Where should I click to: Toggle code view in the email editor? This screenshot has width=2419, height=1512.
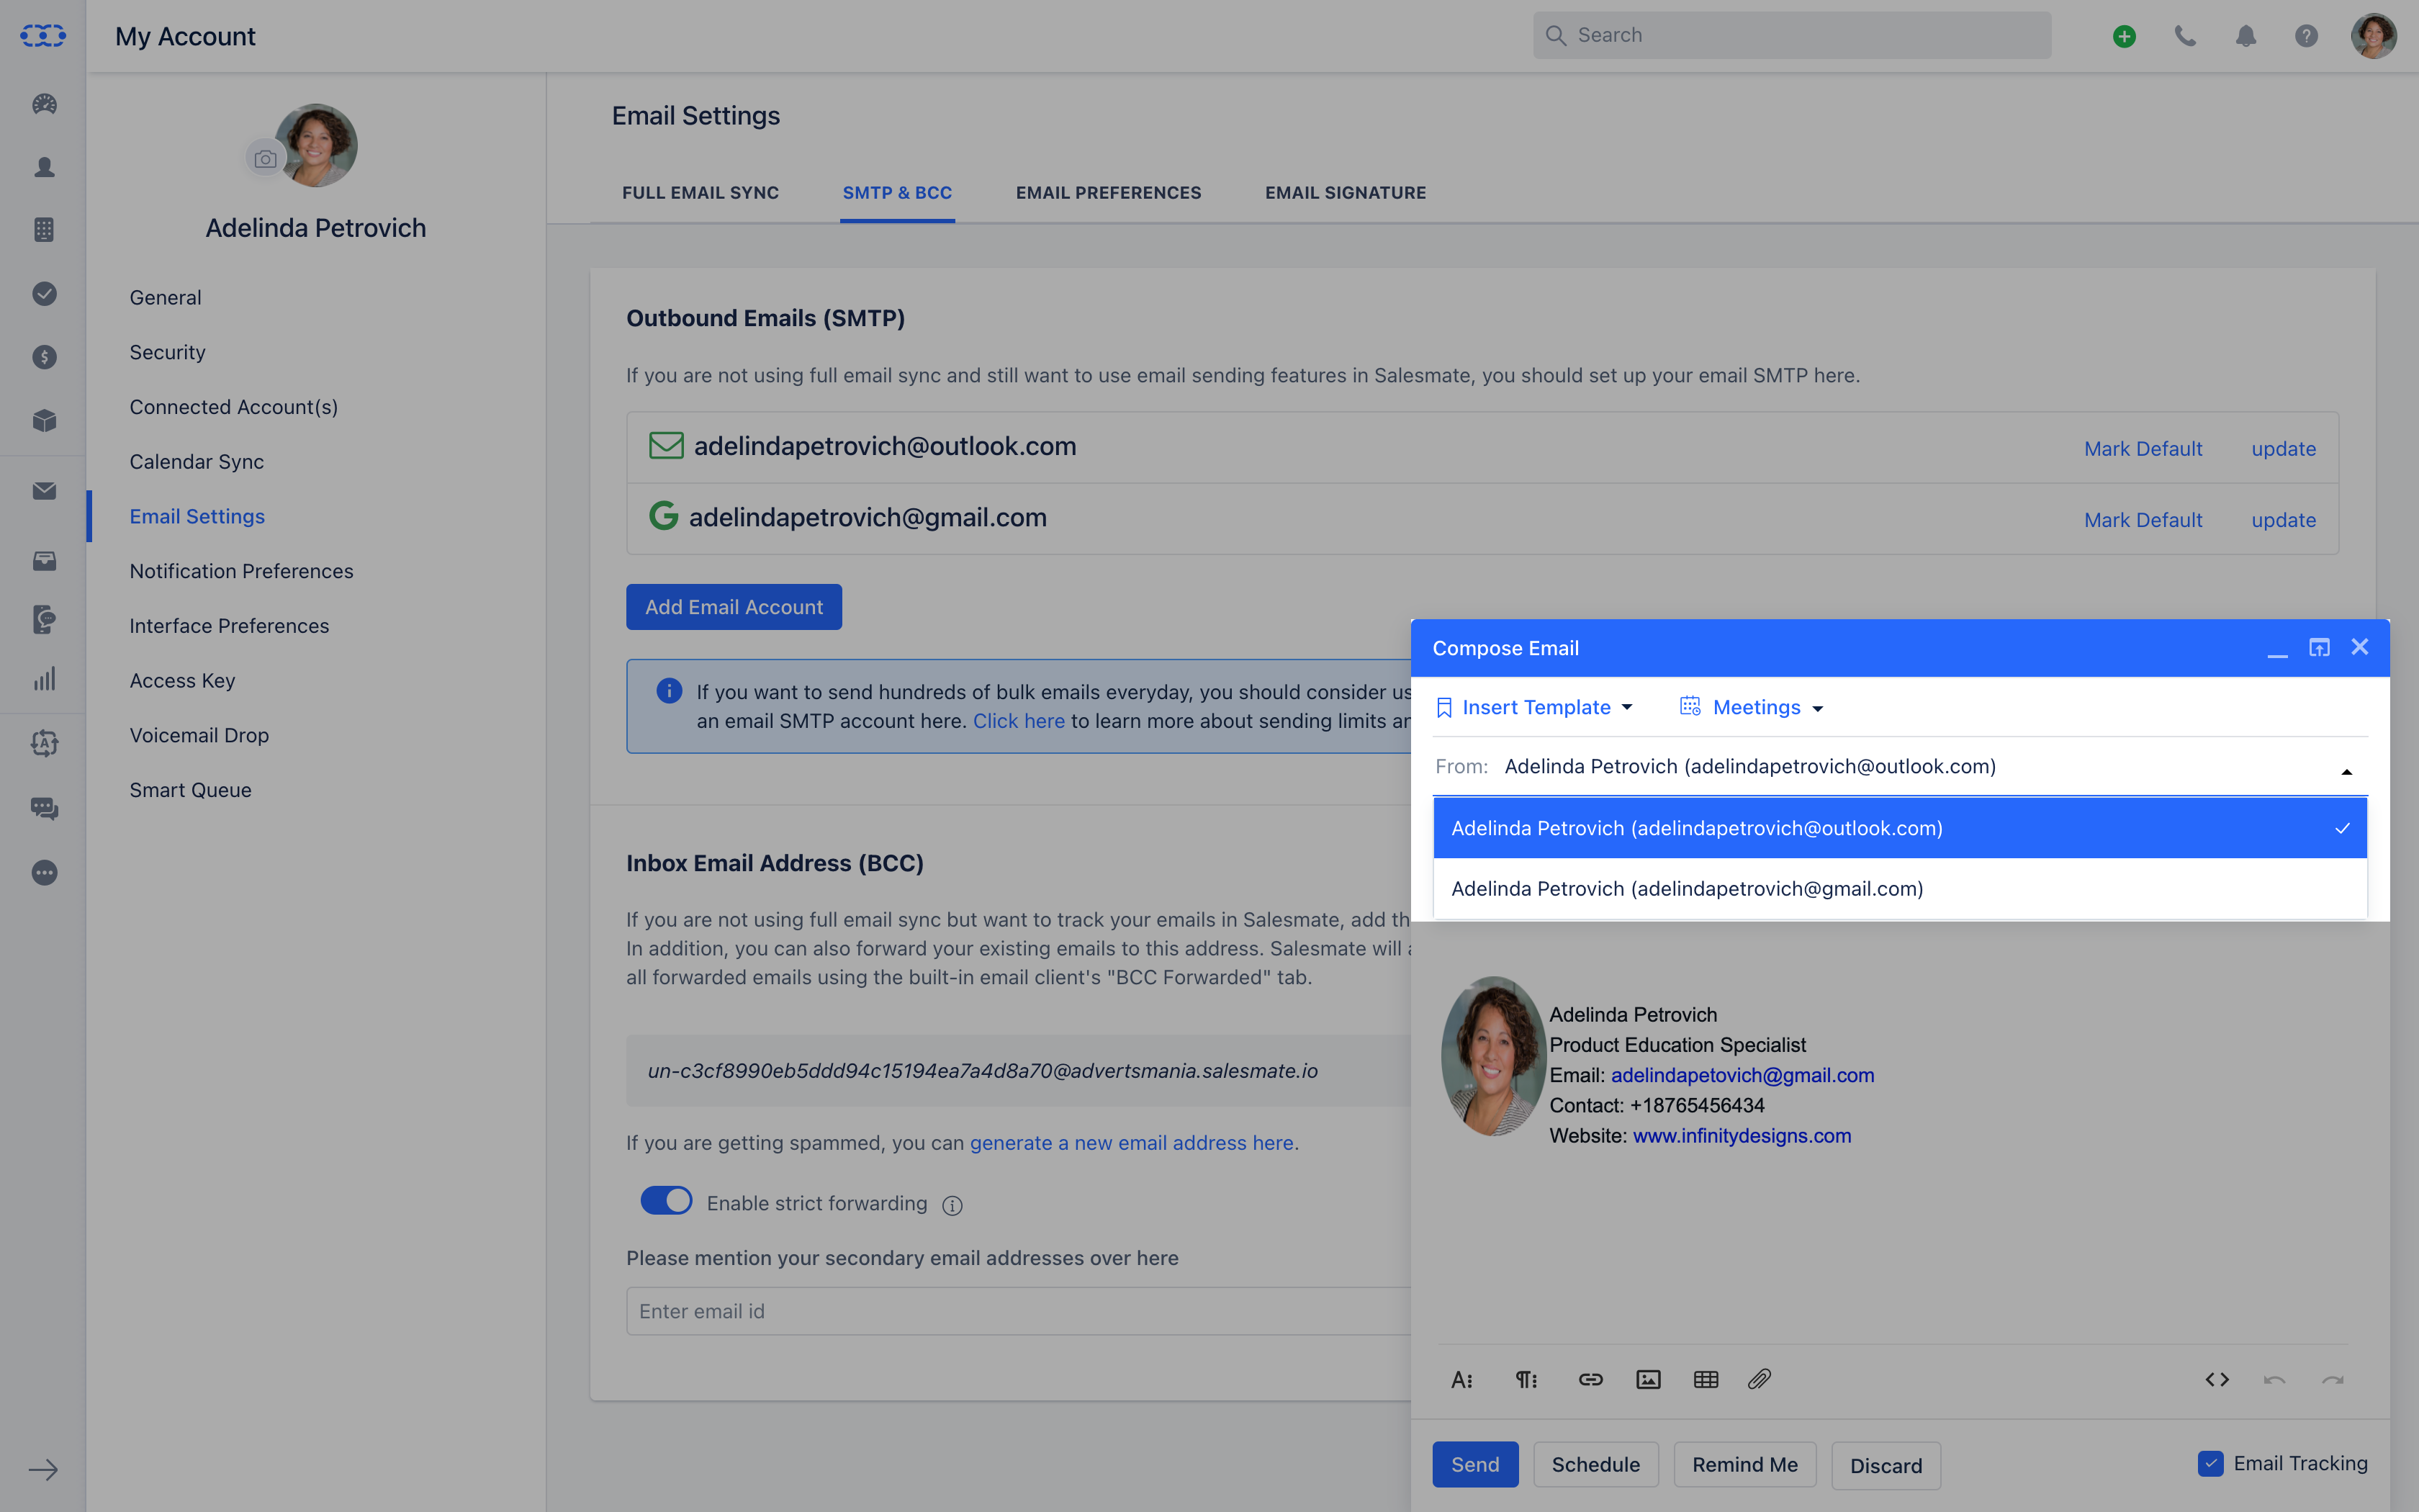pyautogui.click(x=2217, y=1380)
